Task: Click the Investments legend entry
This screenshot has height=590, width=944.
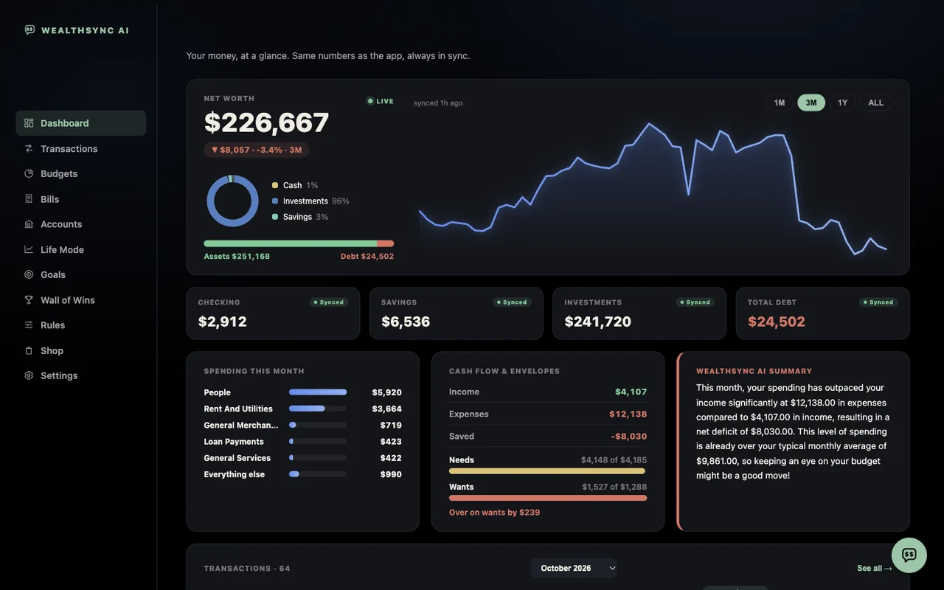Action: (310, 201)
